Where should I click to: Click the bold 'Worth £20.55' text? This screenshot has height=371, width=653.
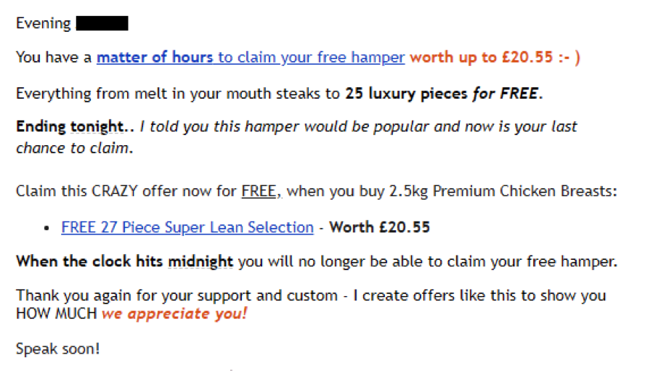[x=379, y=227]
